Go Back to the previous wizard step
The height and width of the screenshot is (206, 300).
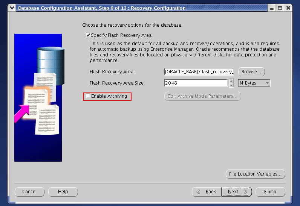coord(206,192)
